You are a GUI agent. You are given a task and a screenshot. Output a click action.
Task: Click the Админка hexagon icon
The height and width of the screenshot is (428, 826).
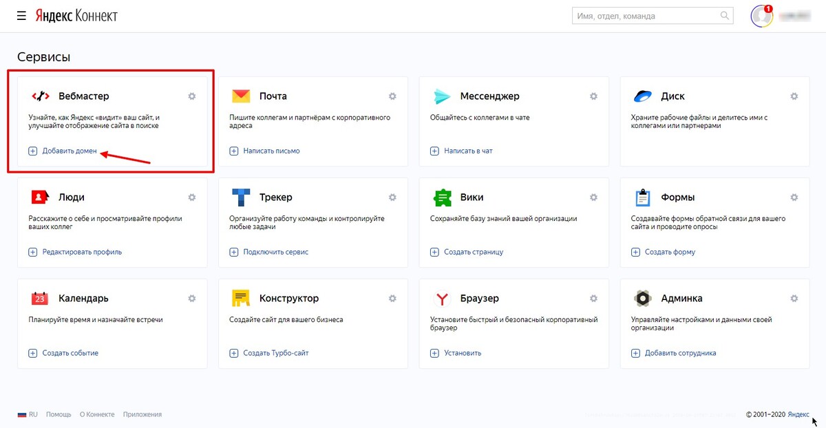click(642, 299)
